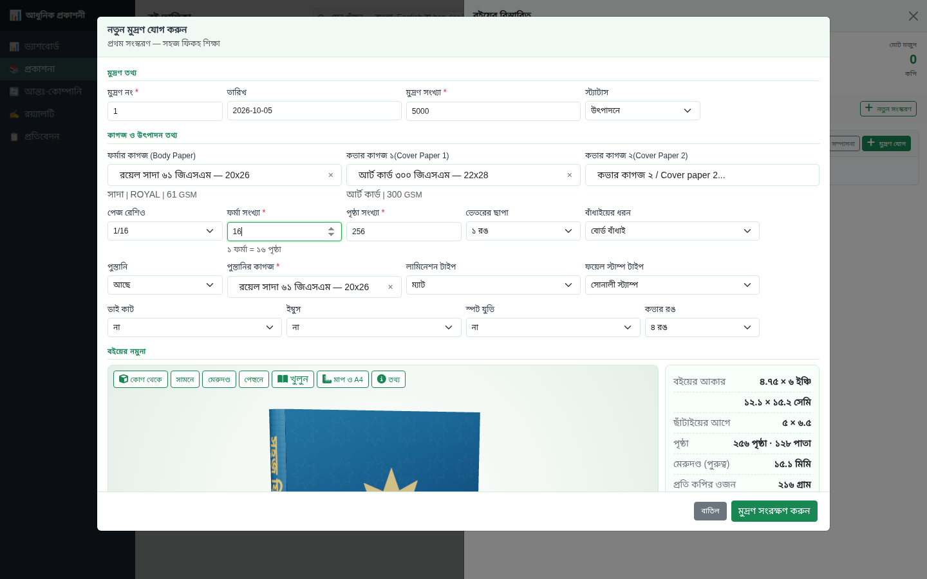The width and height of the screenshot is (927, 579).
Task: Open the কভার রঙ dropdown
Action: [x=702, y=327]
